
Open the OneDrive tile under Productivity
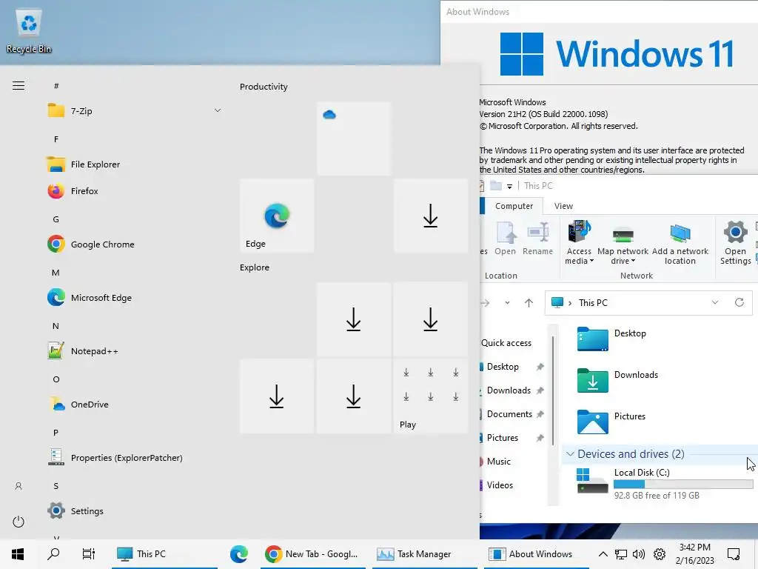[353, 139]
